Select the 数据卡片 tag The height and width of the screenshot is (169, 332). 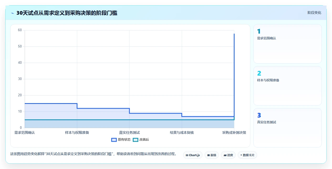(x=247, y=155)
